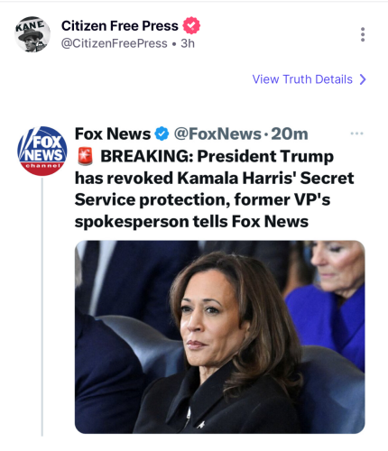Click the 20m timestamp on the quoted post
Image resolution: width=388 pixels, height=451 pixels.
[x=290, y=133]
